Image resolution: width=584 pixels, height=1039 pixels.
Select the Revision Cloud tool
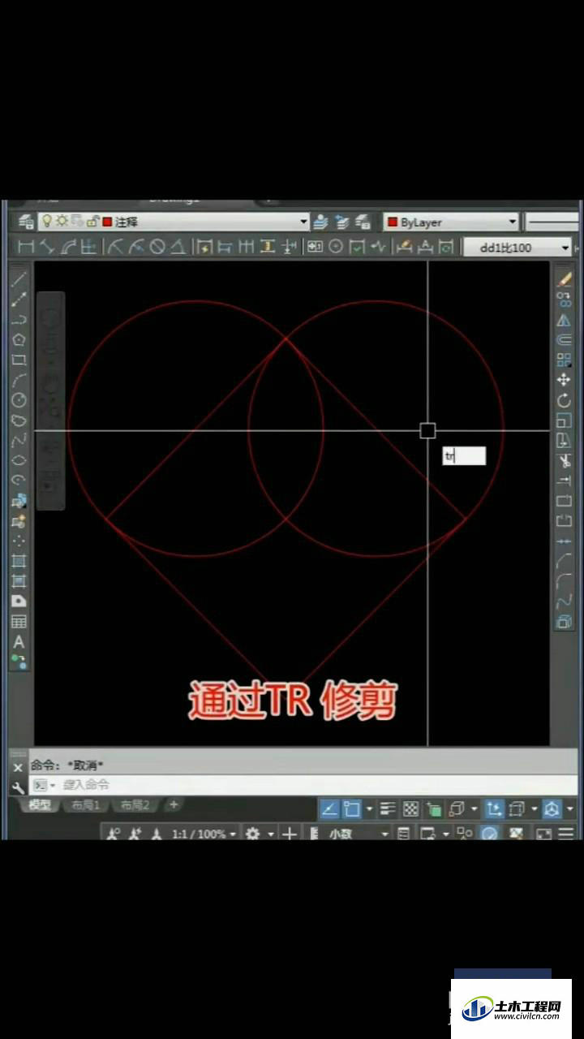click(19, 420)
